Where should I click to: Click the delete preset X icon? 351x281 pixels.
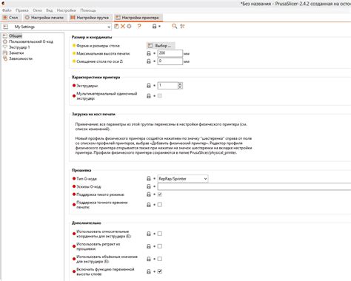(x=123, y=26)
